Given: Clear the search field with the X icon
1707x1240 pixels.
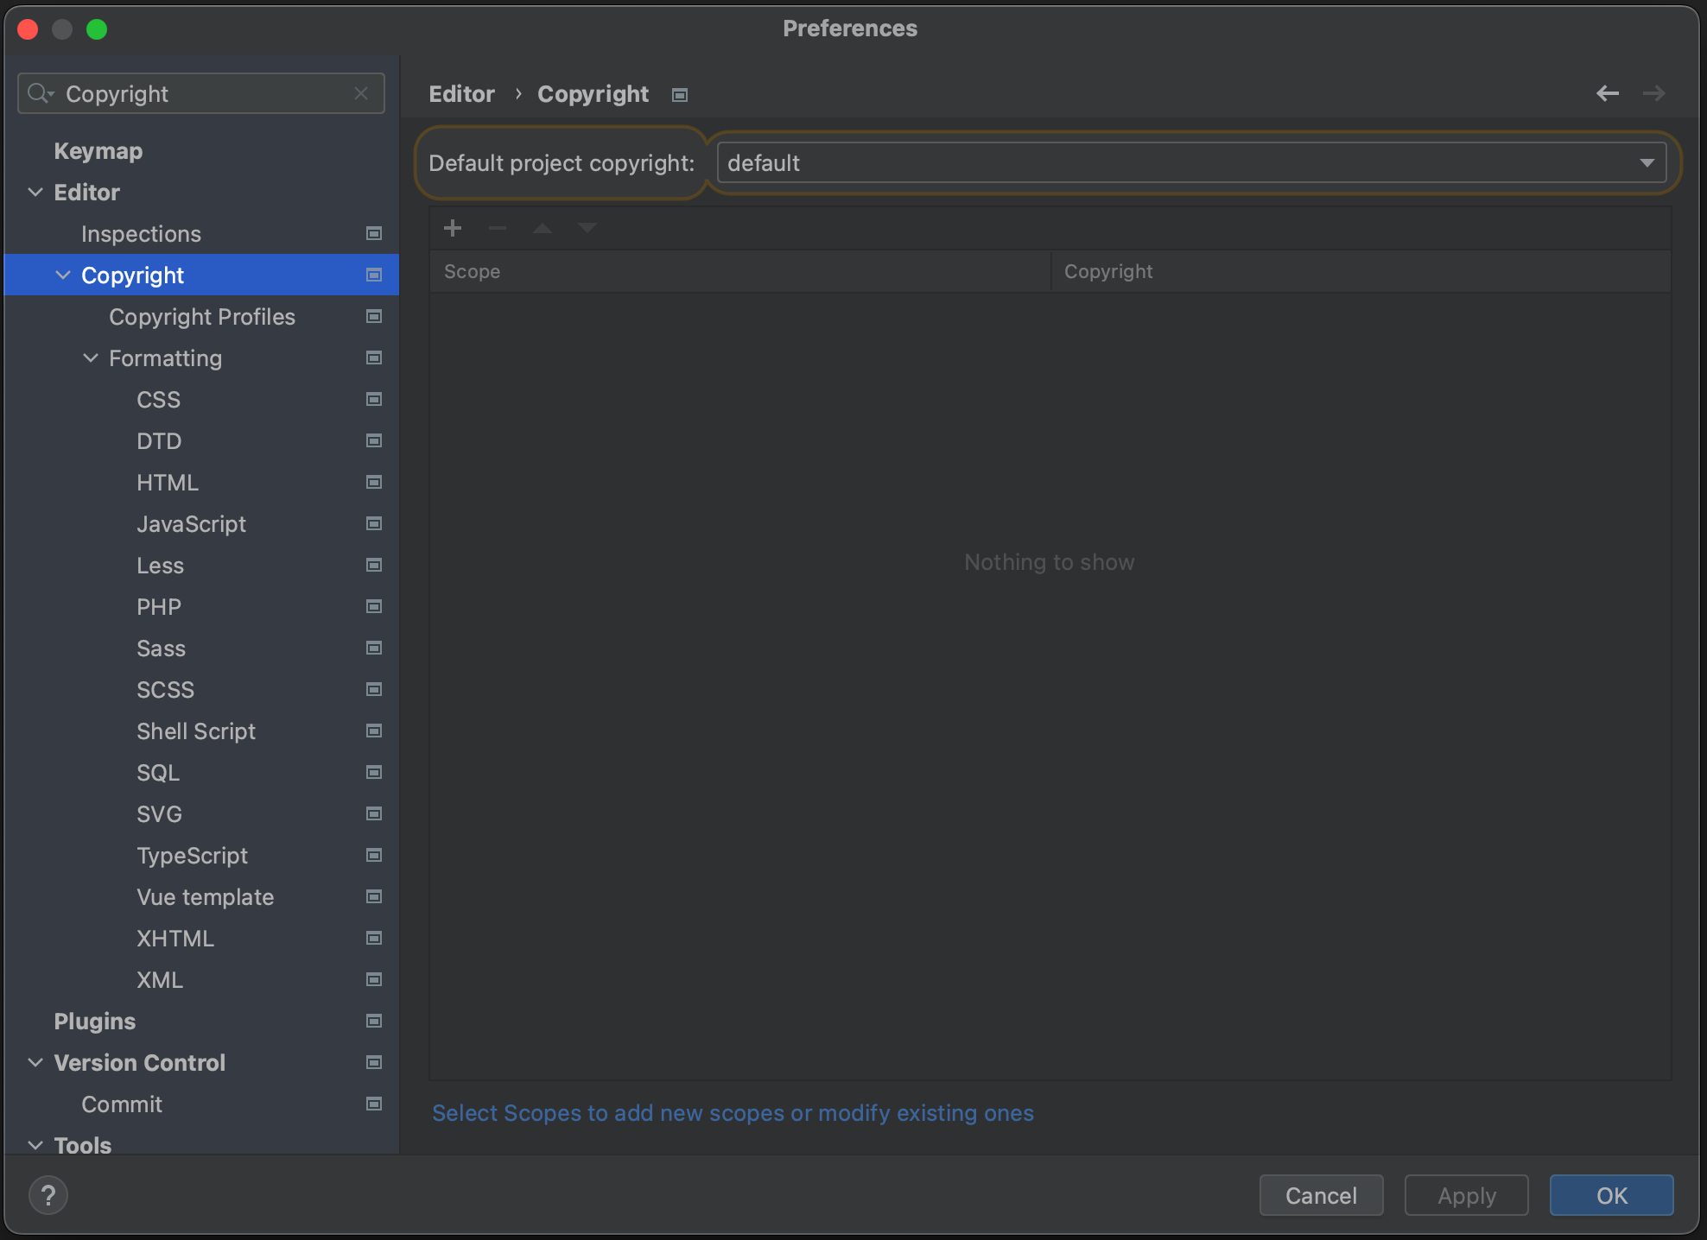Looking at the screenshot, I should tap(361, 93).
